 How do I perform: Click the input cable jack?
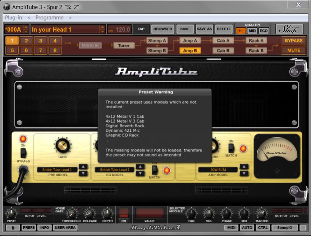tap(23, 170)
